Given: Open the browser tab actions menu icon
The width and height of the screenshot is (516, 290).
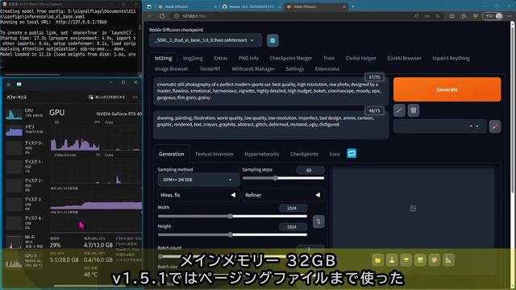Looking at the screenshot, I should tap(149, 6).
